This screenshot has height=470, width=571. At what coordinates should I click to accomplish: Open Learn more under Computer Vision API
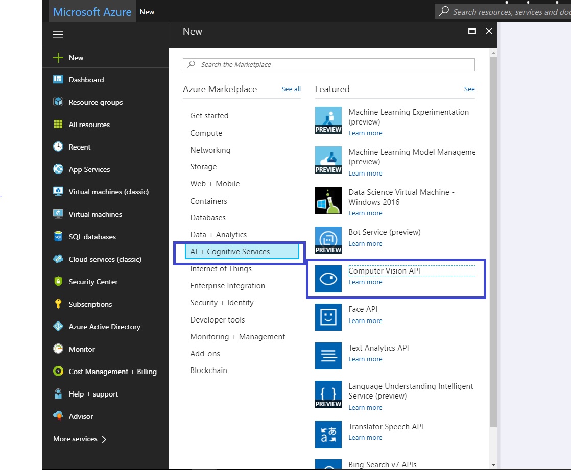pos(365,282)
